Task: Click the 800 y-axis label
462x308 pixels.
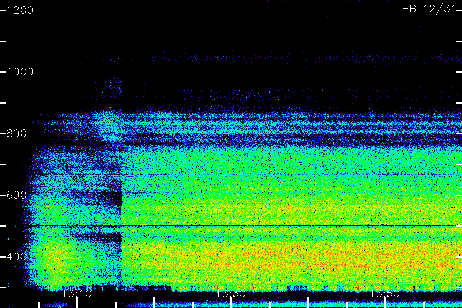Action: (16, 133)
